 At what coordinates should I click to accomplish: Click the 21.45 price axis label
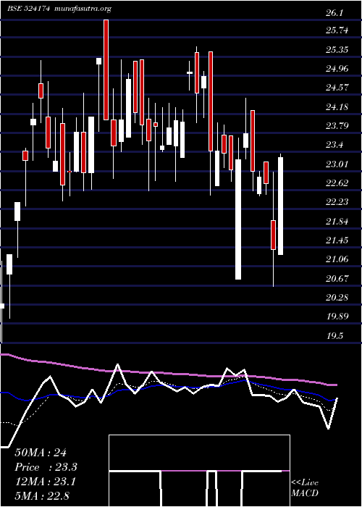pyautogui.click(x=337, y=240)
